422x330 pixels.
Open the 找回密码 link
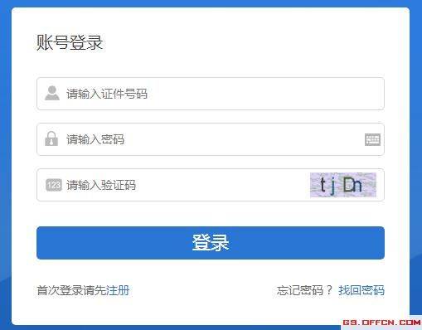[361, 290]
